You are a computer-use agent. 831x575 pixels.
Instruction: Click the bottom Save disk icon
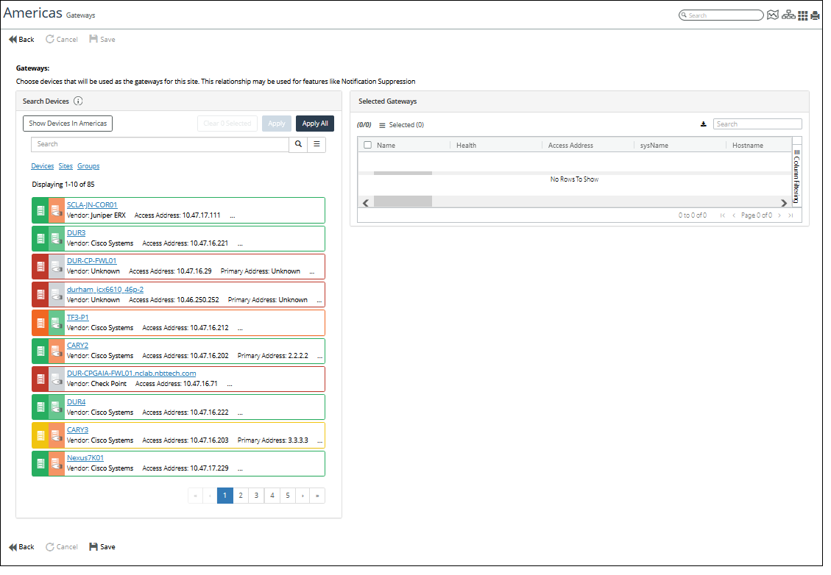(93, 547)
